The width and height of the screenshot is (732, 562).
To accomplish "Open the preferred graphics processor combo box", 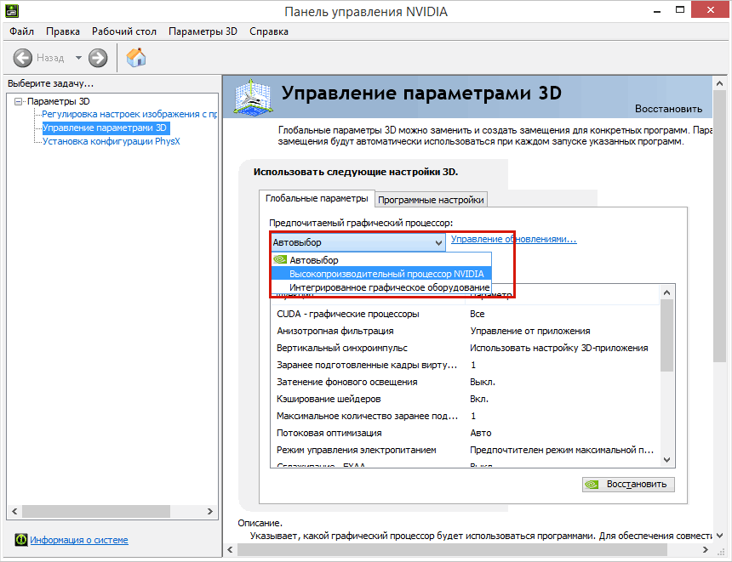I will click(357, 242).
